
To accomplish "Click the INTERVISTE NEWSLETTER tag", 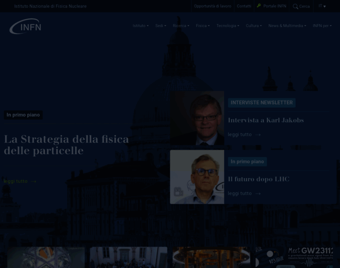I will coord(262,103).
